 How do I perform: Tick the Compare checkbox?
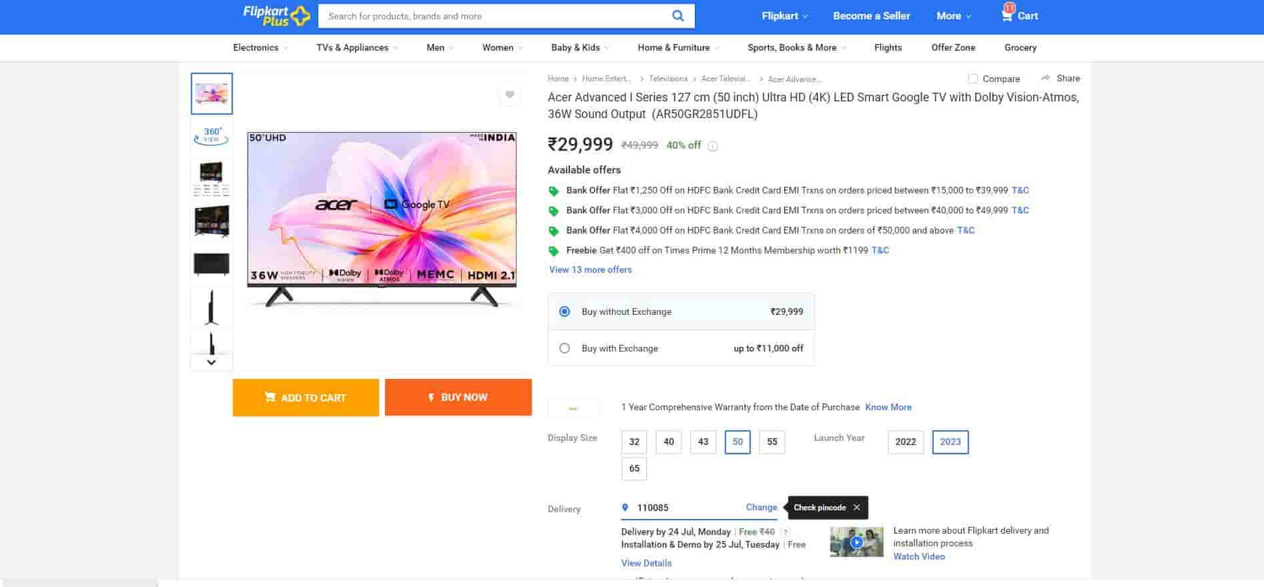[x=973, y=79]
